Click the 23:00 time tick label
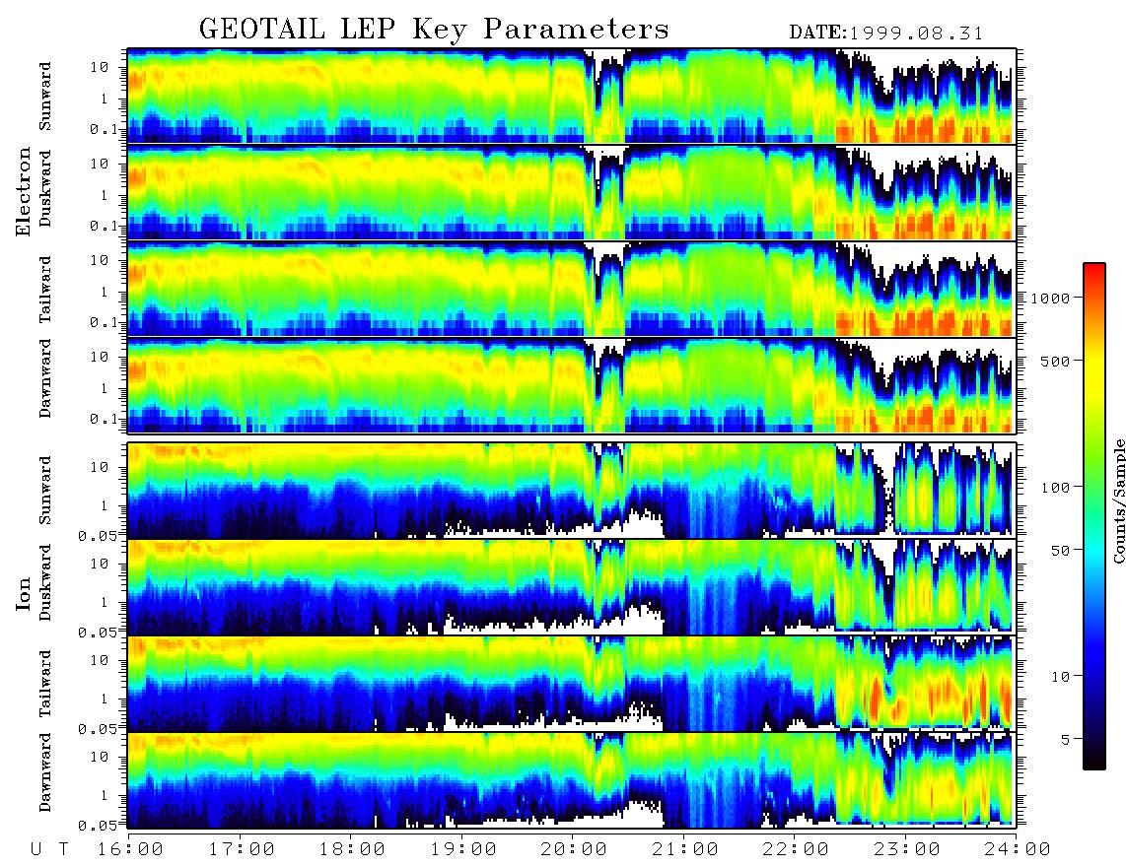 tap(907, 849)
